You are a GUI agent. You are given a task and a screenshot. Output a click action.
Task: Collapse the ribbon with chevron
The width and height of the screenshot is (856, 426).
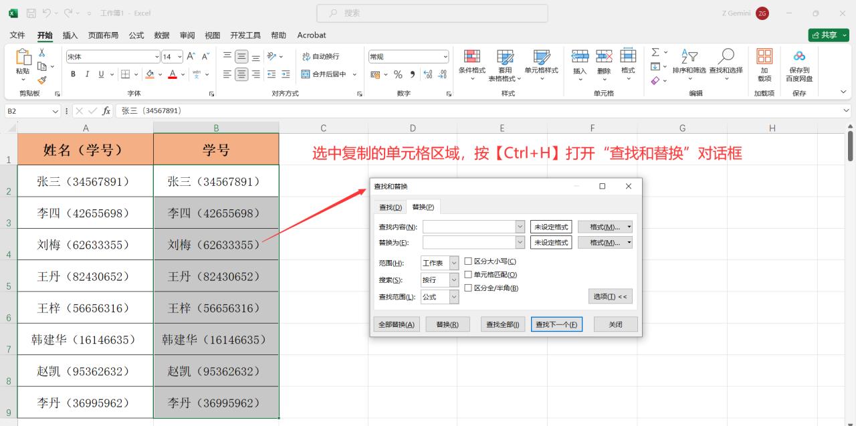pyautogui.click(x=843, y=92)
